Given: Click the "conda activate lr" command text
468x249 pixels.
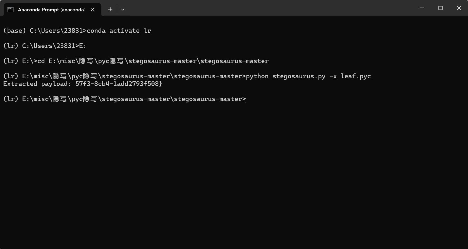Looking at the screenshot, I should pyautogui.click(x=119, y=31).
